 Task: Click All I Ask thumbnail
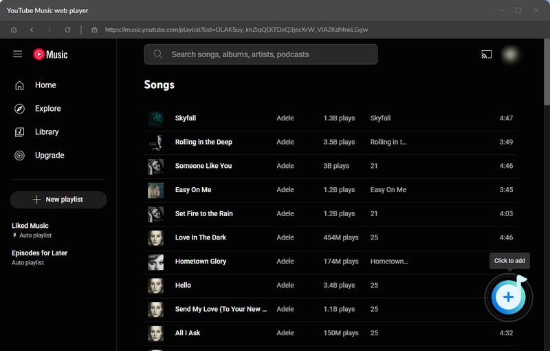[x=155, y=333]
